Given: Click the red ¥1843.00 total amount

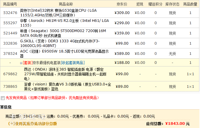Looking at the screenshot, I should click(x=175, y=124).
